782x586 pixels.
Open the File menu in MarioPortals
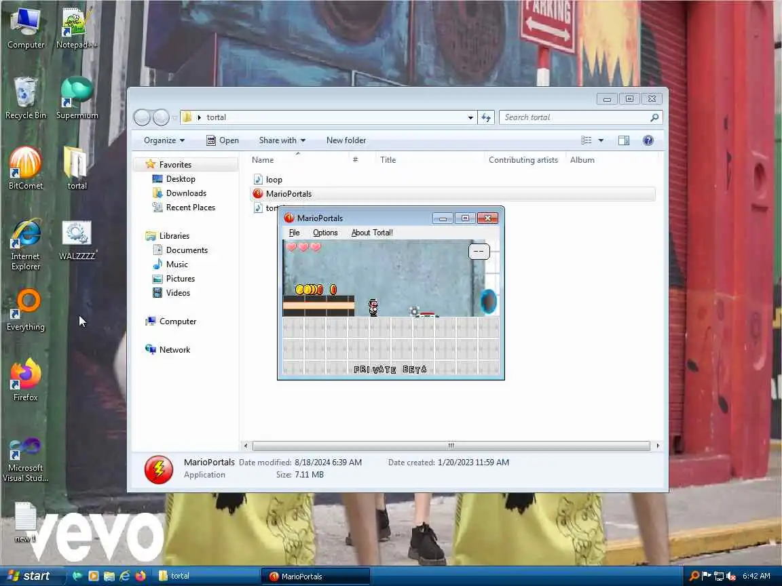point(294,233)
